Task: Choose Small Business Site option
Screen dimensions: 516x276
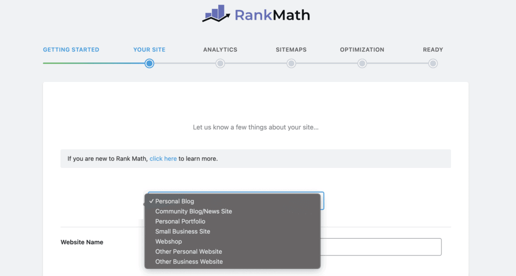Action: click(232, 231)
